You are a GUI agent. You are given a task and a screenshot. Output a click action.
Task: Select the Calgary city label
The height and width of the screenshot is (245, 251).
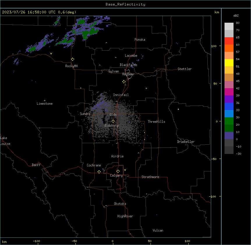pyautogui.click(x=116, y=175)
